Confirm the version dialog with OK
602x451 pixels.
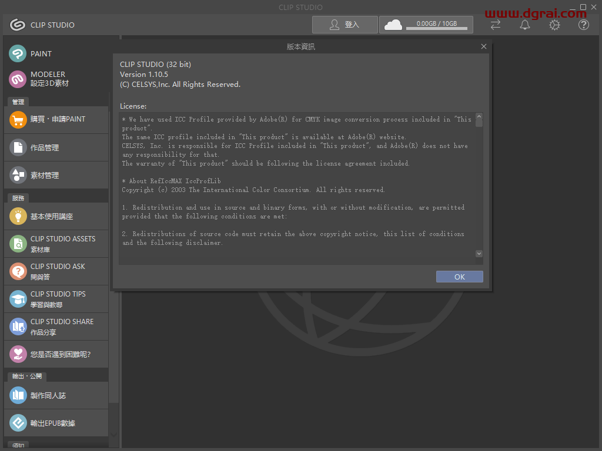460,277
